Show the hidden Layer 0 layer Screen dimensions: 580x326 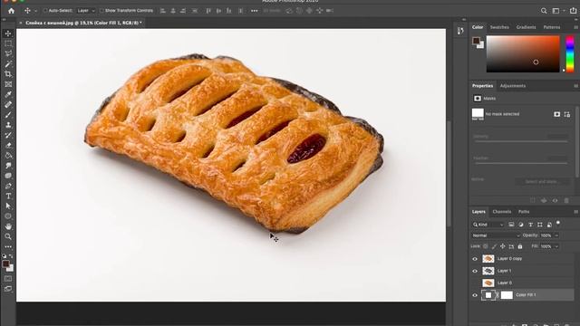click(x=475, y=283)
